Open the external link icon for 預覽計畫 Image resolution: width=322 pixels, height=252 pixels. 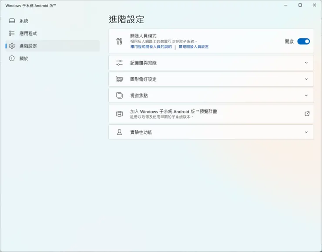tap(307, 114)
